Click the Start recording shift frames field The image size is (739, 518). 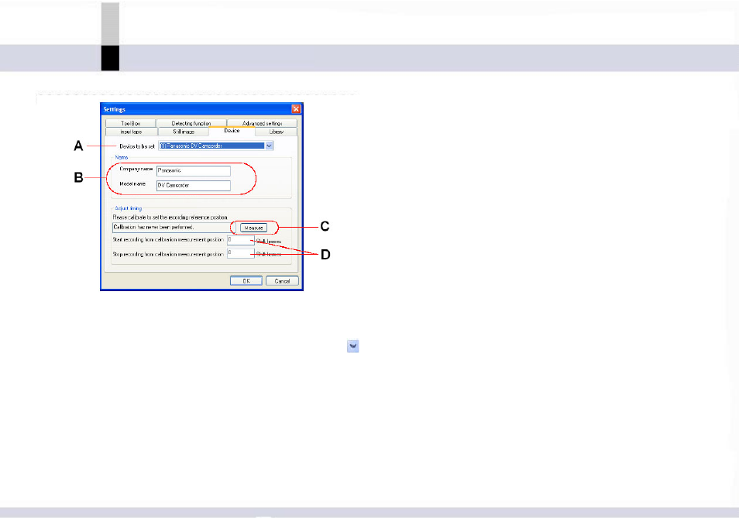coord(240,240)
